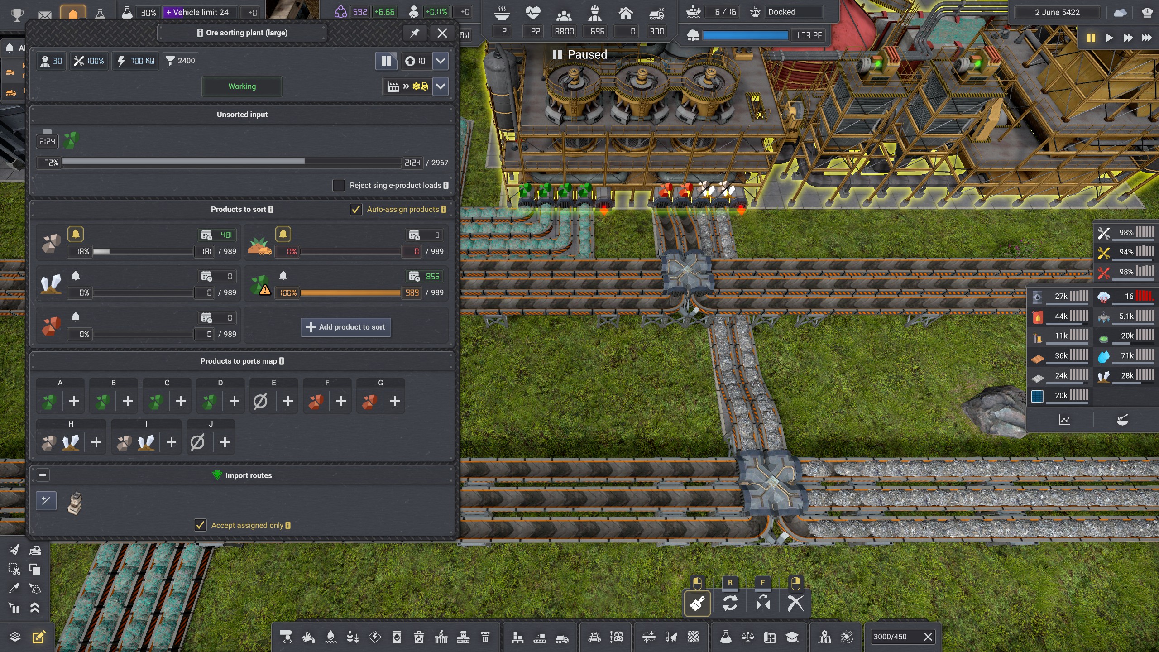Image resolution: width=1159 pixels, height=652 pixels.
Task: Click the info icon beside Products to ports map
Action: point(282,361)
